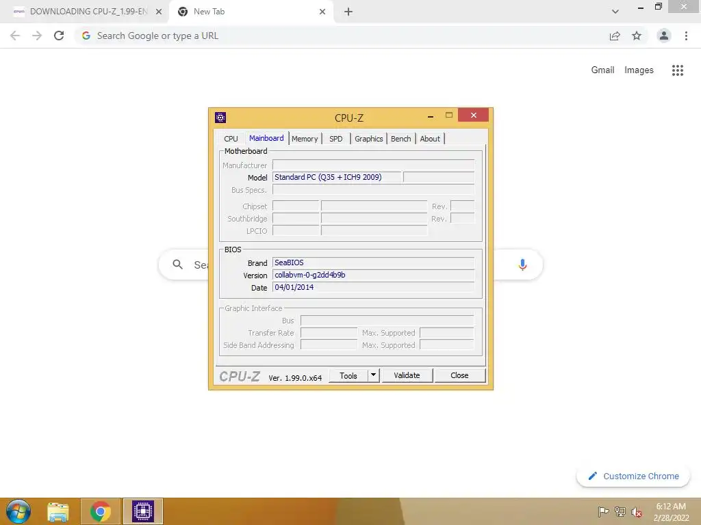Restore down the Chrome window
The width and height of the screenshot is (701, 525).
659,7
